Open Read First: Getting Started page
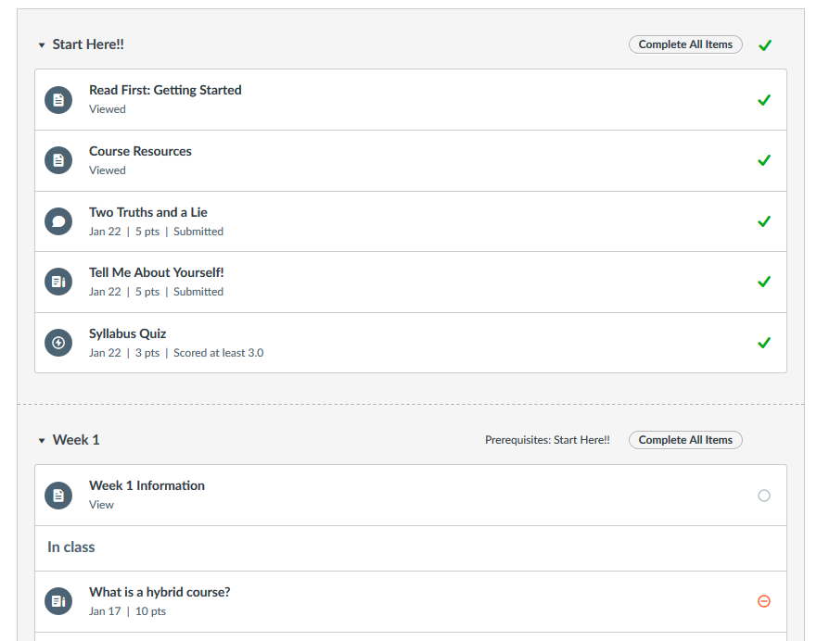This screenshot has height=641, width=817. pos(165,90)
